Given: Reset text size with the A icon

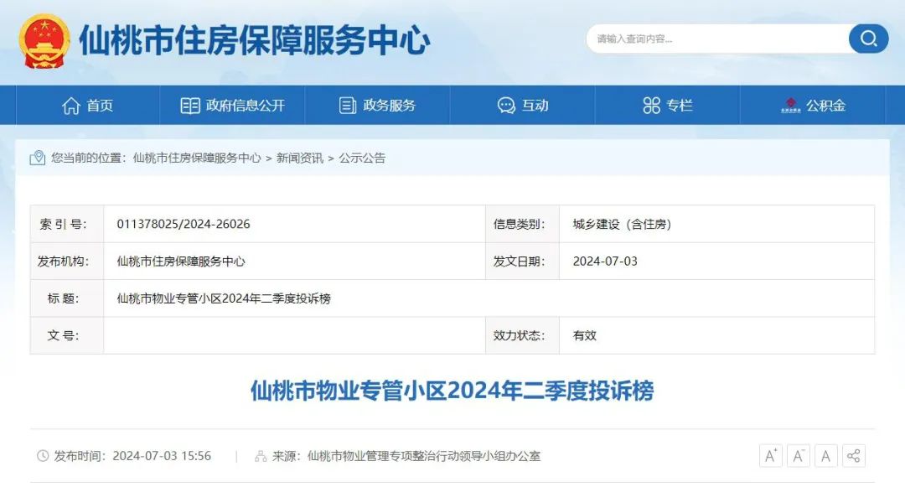Looking at the screenshot, I should [825, 455].
